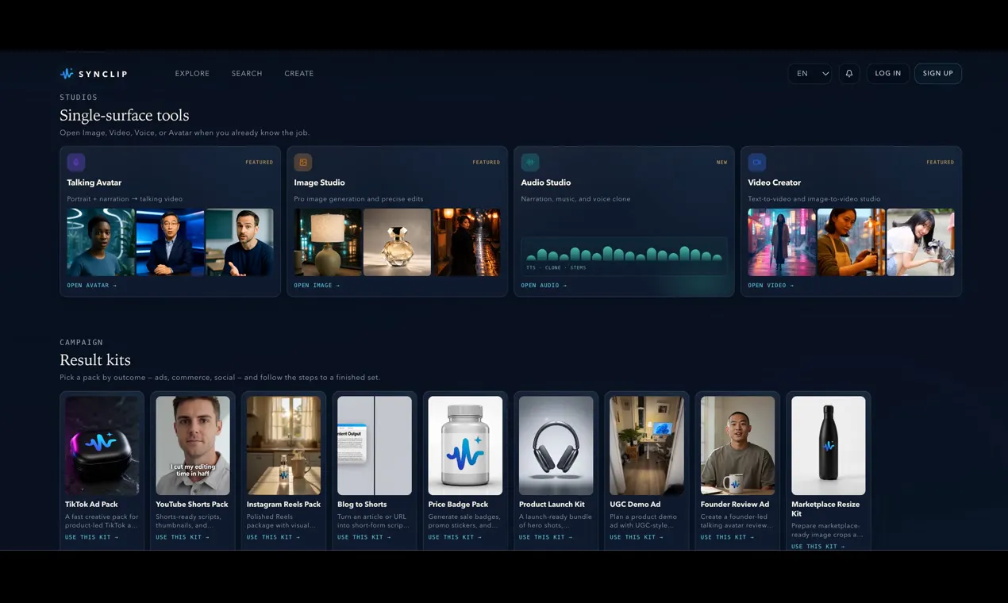The width and height of the screenshot is (1008, 603).
Task: Click the Audio Studio title
Action: [546, 182]
